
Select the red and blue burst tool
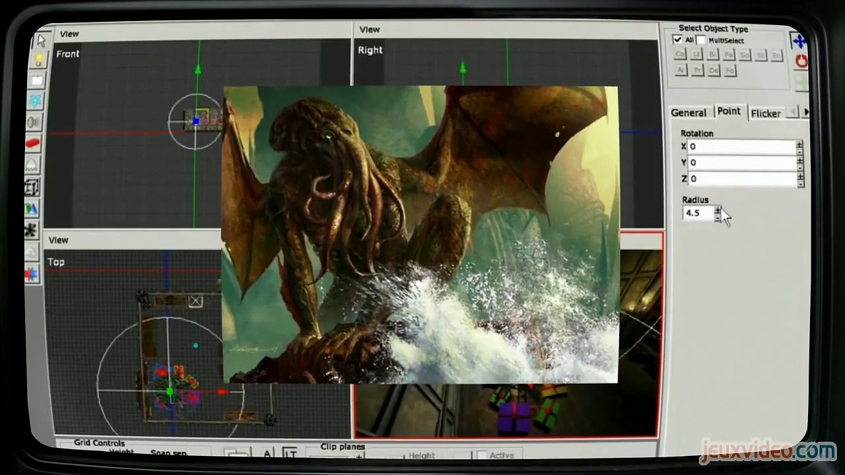[x=30, y=274]
